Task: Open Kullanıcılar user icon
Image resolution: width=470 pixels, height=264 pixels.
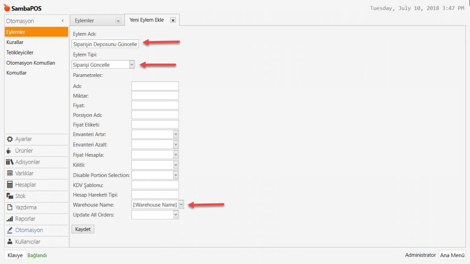Action: click(10, 242)
